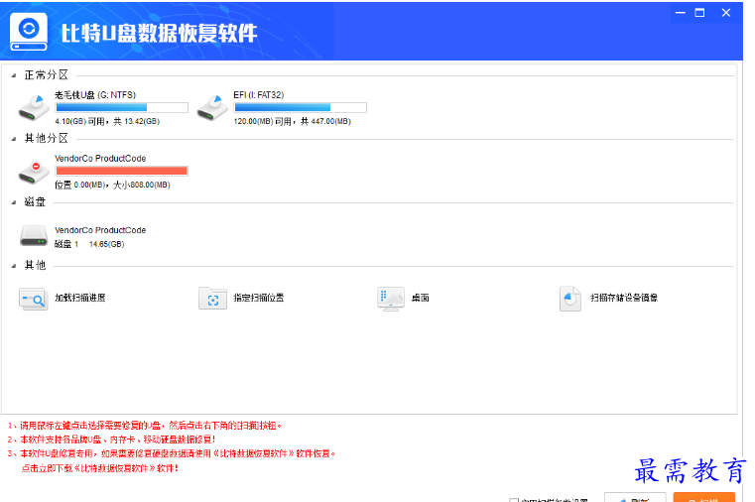The height and width of the screenshot is (502, 755).
Task: Collapse the 其他 section triangle
Action: 14,266
